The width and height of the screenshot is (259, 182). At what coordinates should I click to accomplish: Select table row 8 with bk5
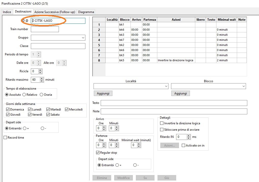coord(99,60)
